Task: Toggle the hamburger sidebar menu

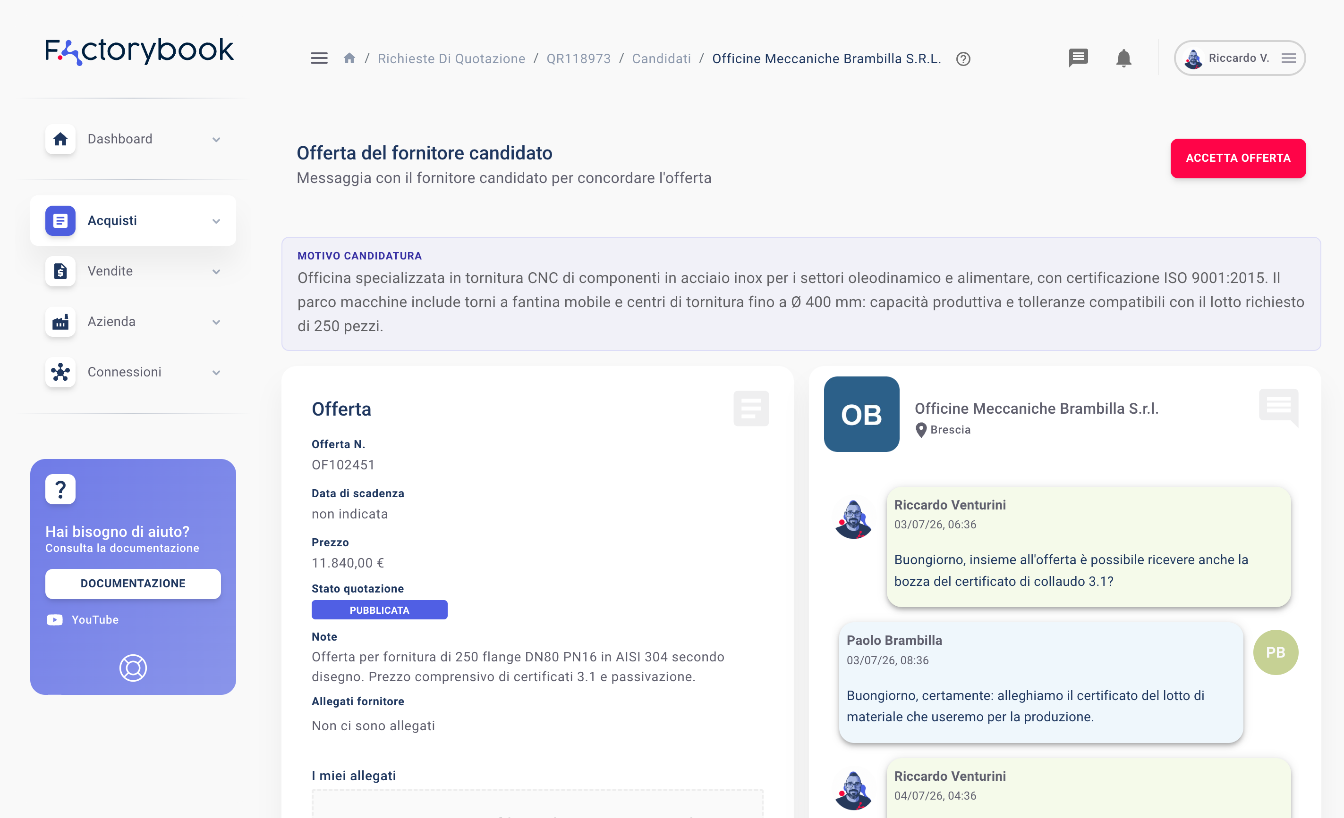Action: pyautogui.click(x=319, y=58)
